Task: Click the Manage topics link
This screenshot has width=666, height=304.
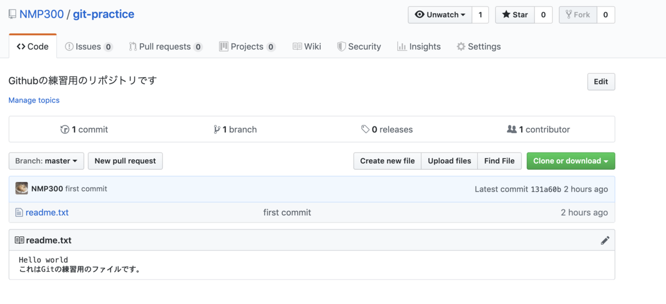Action: pyautogui.click(x=34, y=100)
